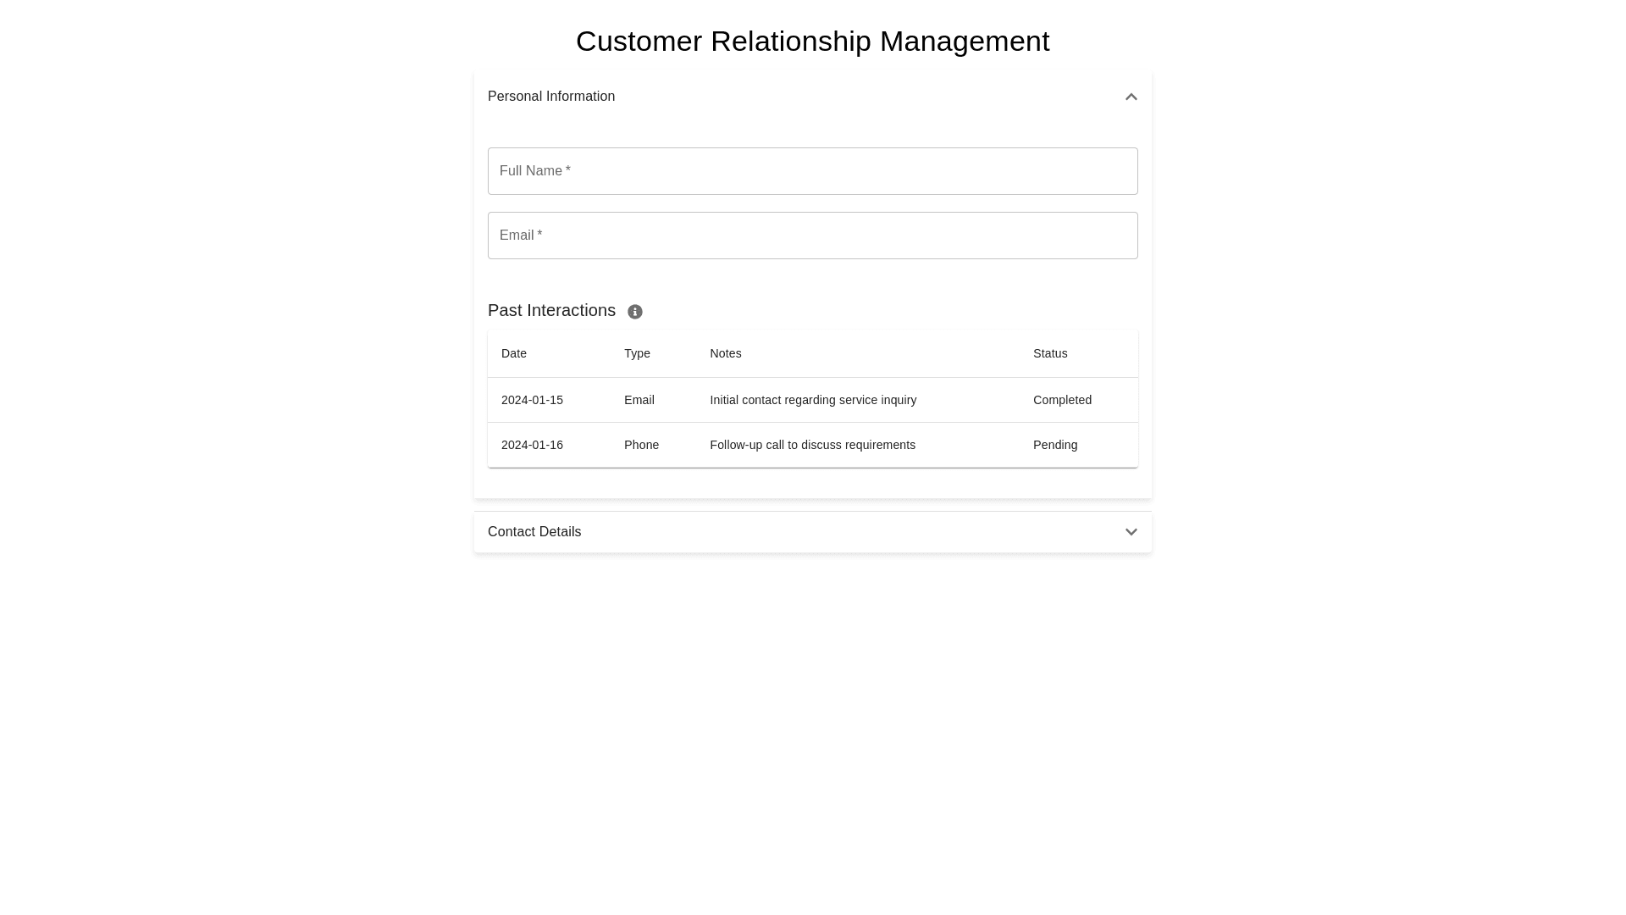
Task: Select the 2024-01-15 date cell
Action: tap(532, 400)
